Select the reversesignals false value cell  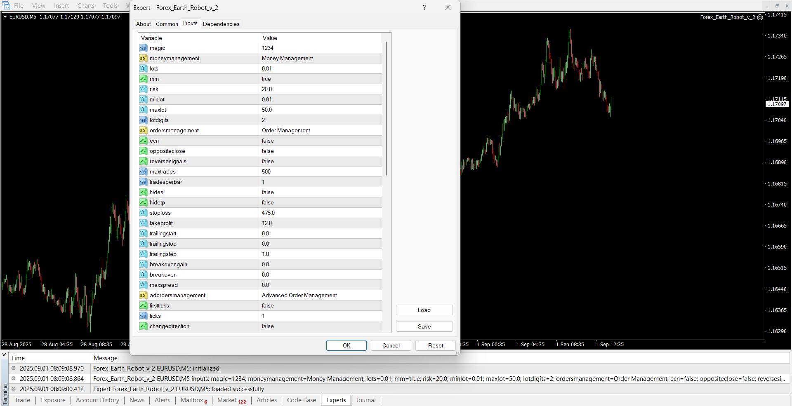[321, 162]
